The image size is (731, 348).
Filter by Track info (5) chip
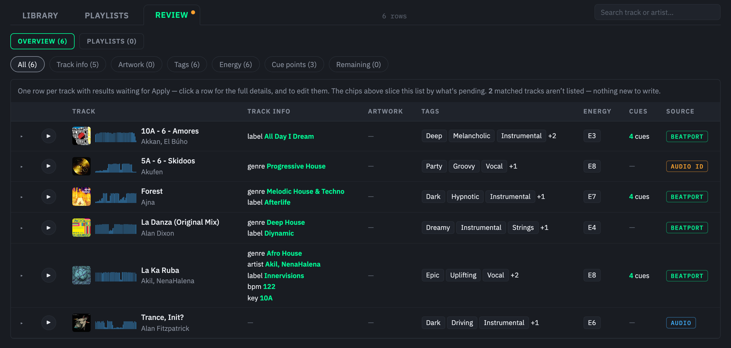(x=78, y=64)
